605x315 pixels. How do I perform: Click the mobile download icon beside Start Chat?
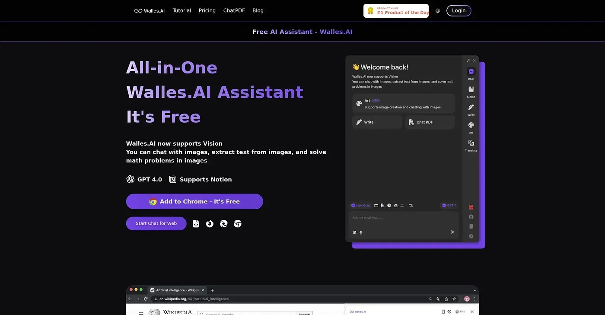pyautogui.click(x=196, y=223)
